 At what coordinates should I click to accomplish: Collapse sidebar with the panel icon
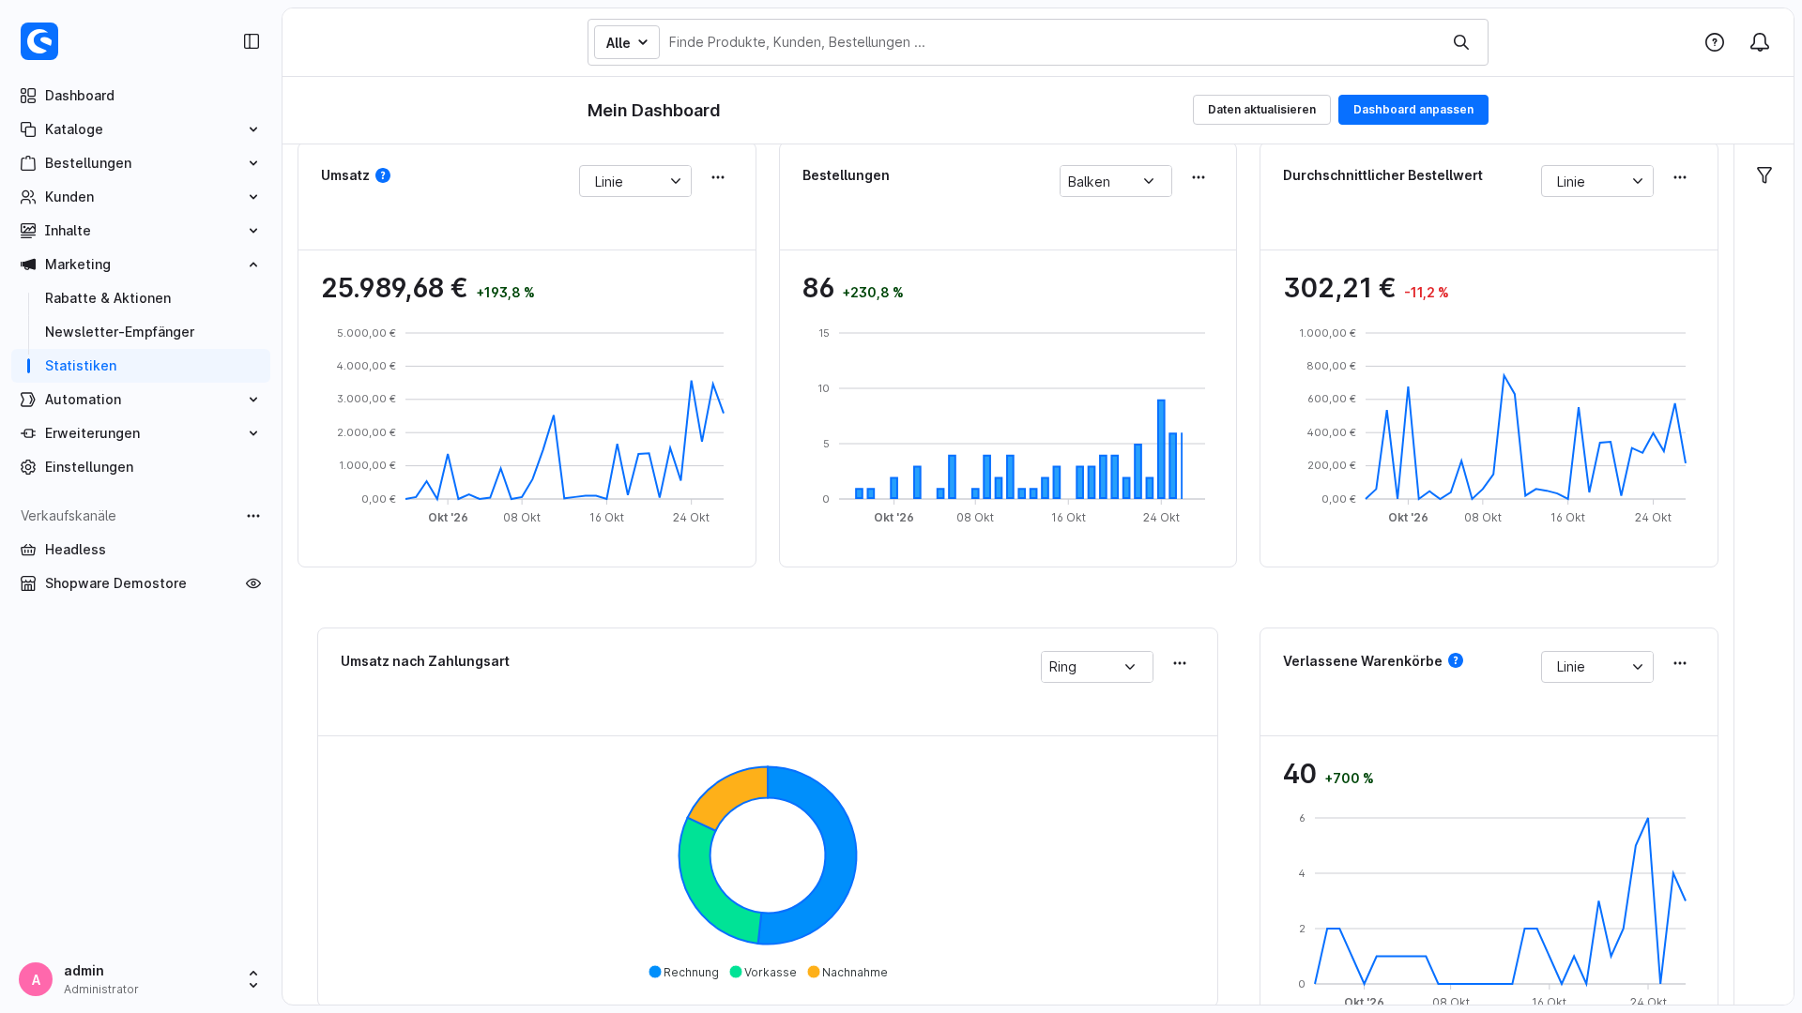(x=252, y=41)
